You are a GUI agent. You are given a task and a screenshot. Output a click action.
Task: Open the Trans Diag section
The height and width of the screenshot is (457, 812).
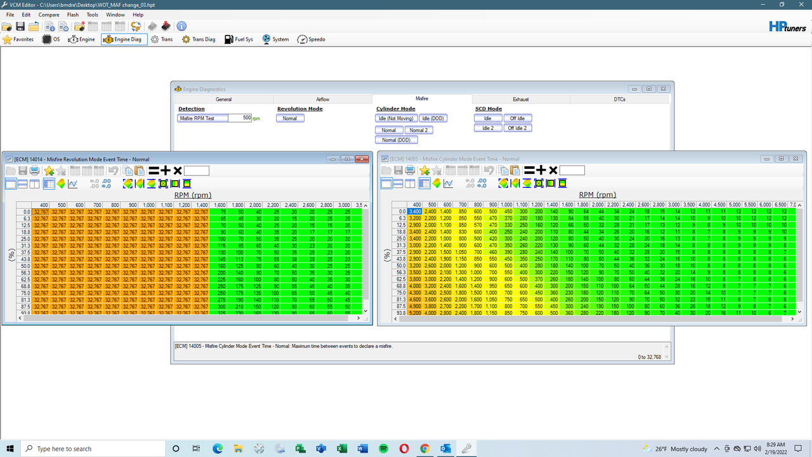tap(199, 39)
